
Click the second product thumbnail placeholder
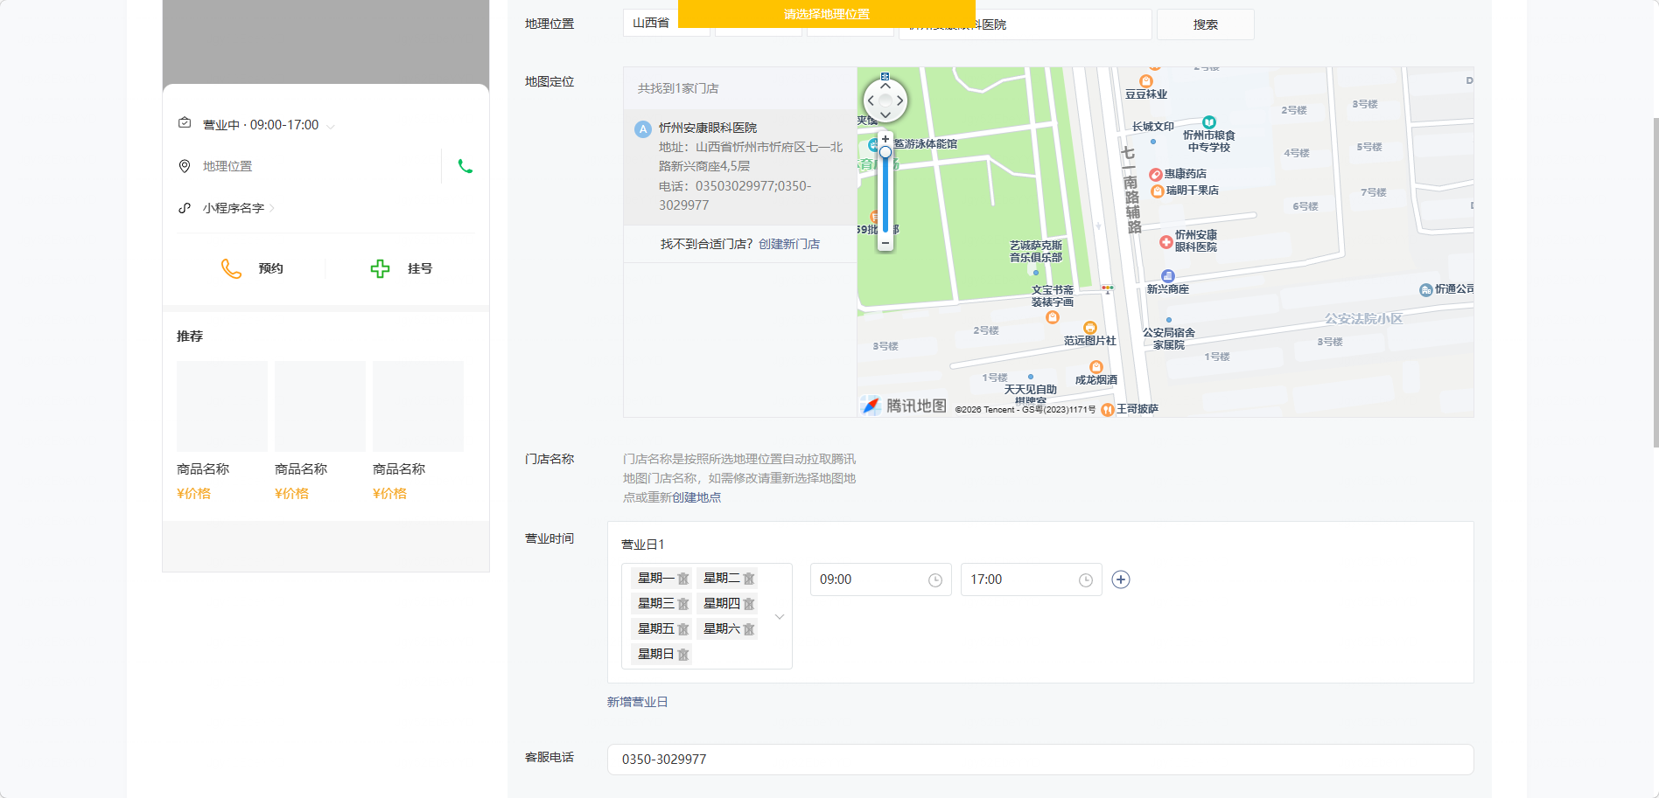(320, 406)
